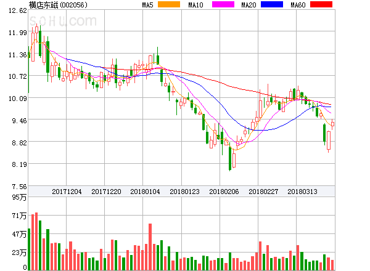Click the 47万 volume axis label
Screen dimensions: 370x271
(19, 234)
